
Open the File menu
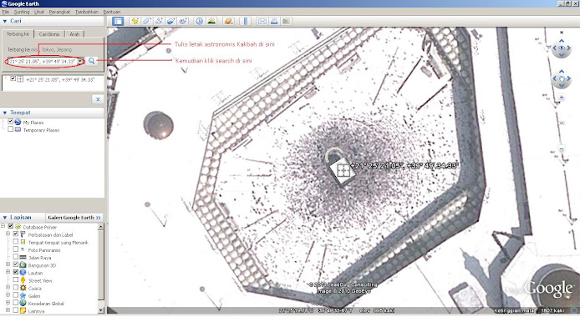[6, 12]
